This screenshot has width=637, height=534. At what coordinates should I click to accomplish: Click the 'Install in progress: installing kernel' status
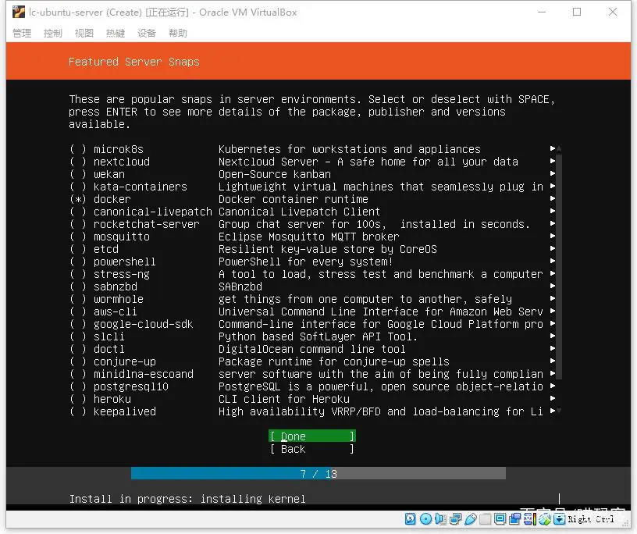[187, 499]
